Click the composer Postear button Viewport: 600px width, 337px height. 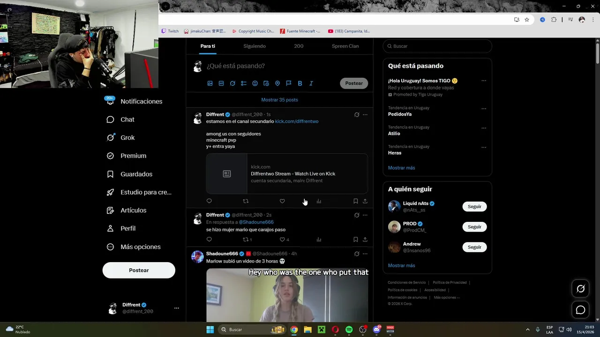point(354,83)
